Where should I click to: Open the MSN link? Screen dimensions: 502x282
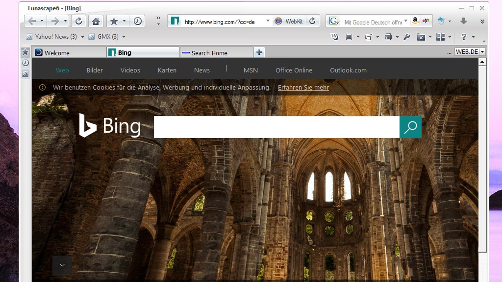[x=251, y=70]
